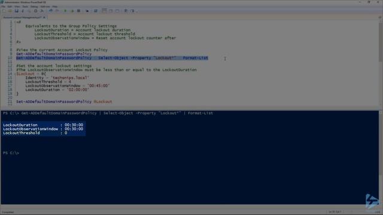Click the LockoutThreshold = 4 line

[x=48, y=82]
